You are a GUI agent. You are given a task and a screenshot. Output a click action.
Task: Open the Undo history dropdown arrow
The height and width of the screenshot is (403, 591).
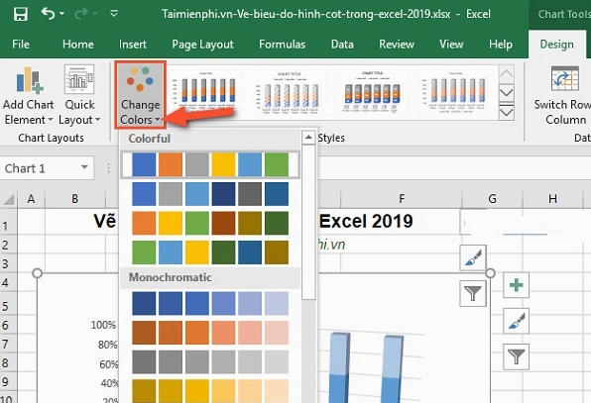61,14
